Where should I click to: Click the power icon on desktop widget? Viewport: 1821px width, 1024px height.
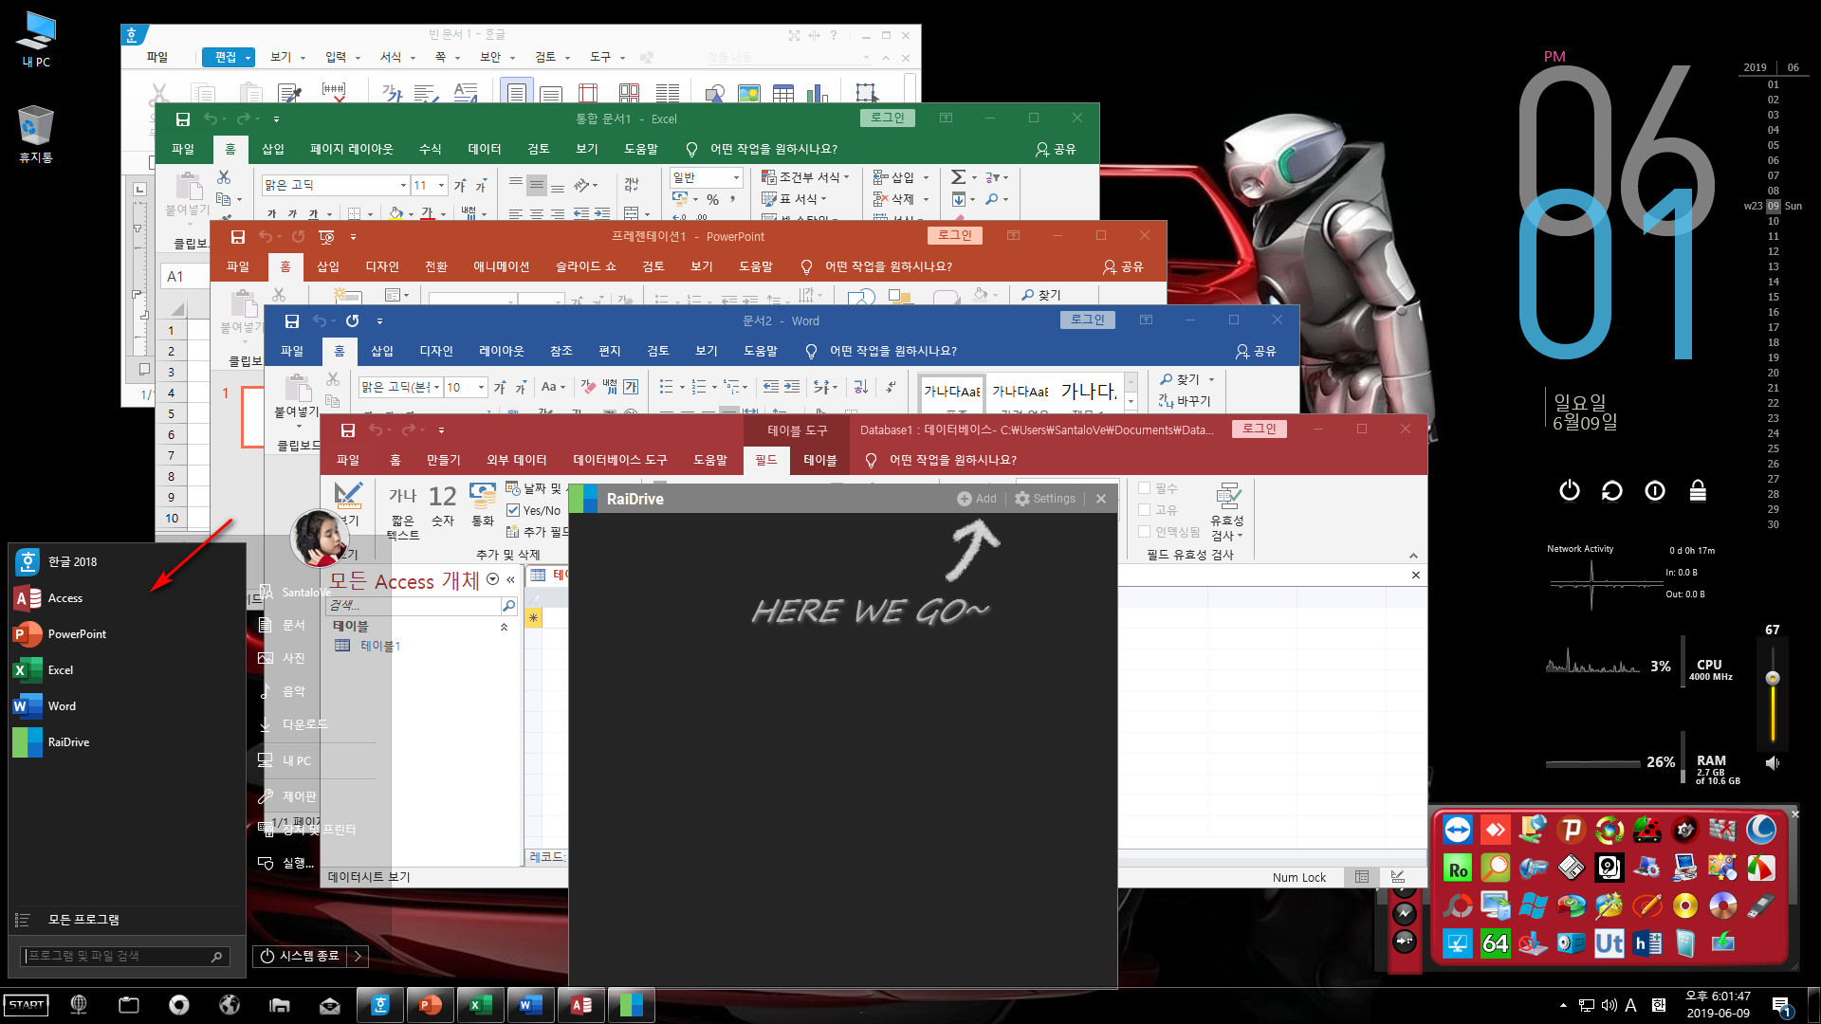1570,490
